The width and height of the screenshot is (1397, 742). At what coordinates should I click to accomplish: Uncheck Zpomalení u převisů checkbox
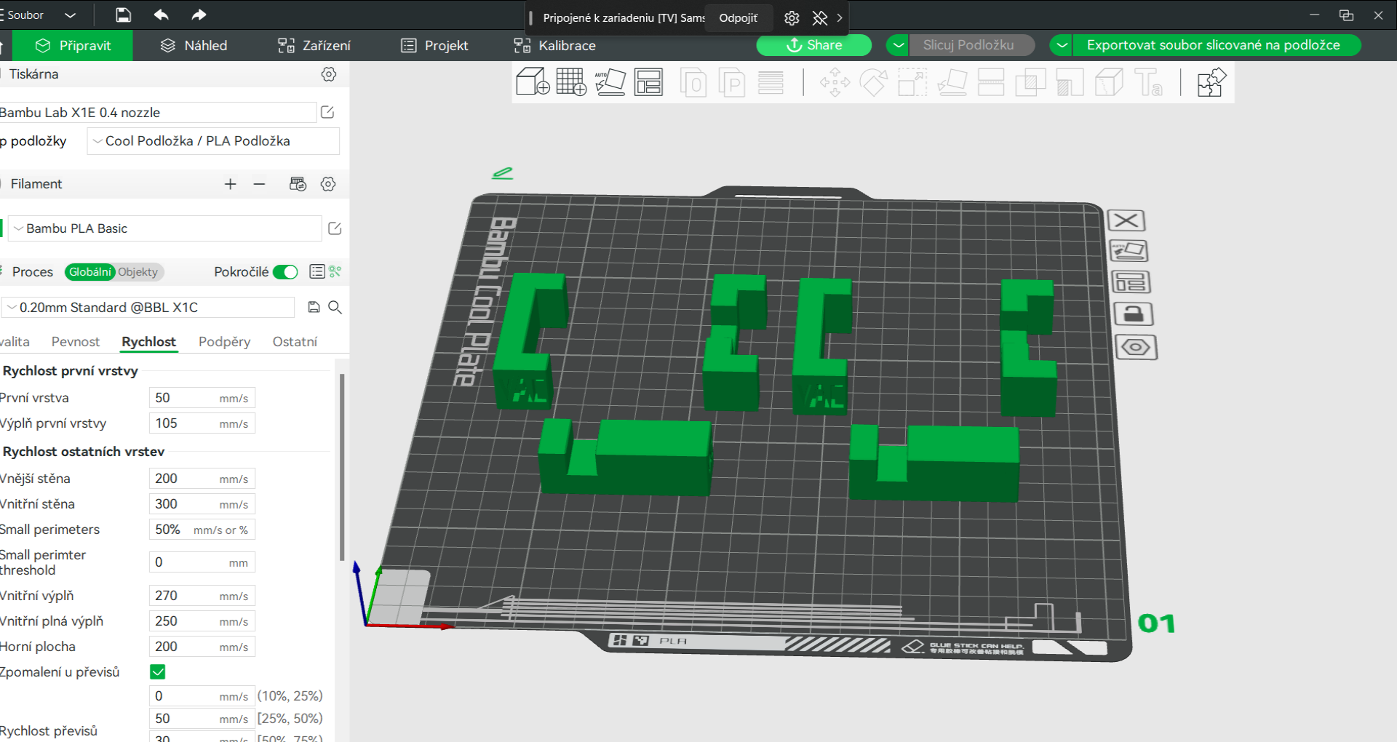click(158, 671)
